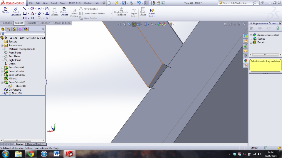
Task: Click Zoom to Area magnifier icon
Action: click(124, 24)
